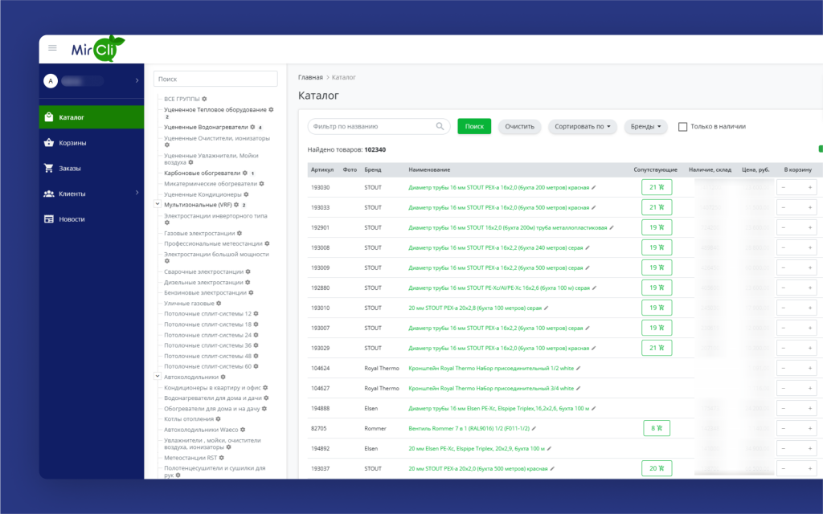Image resolution: width=823 pixels, height=514 pixels.
Task: Click the magnifier icon in filter field
Action: 440,126
